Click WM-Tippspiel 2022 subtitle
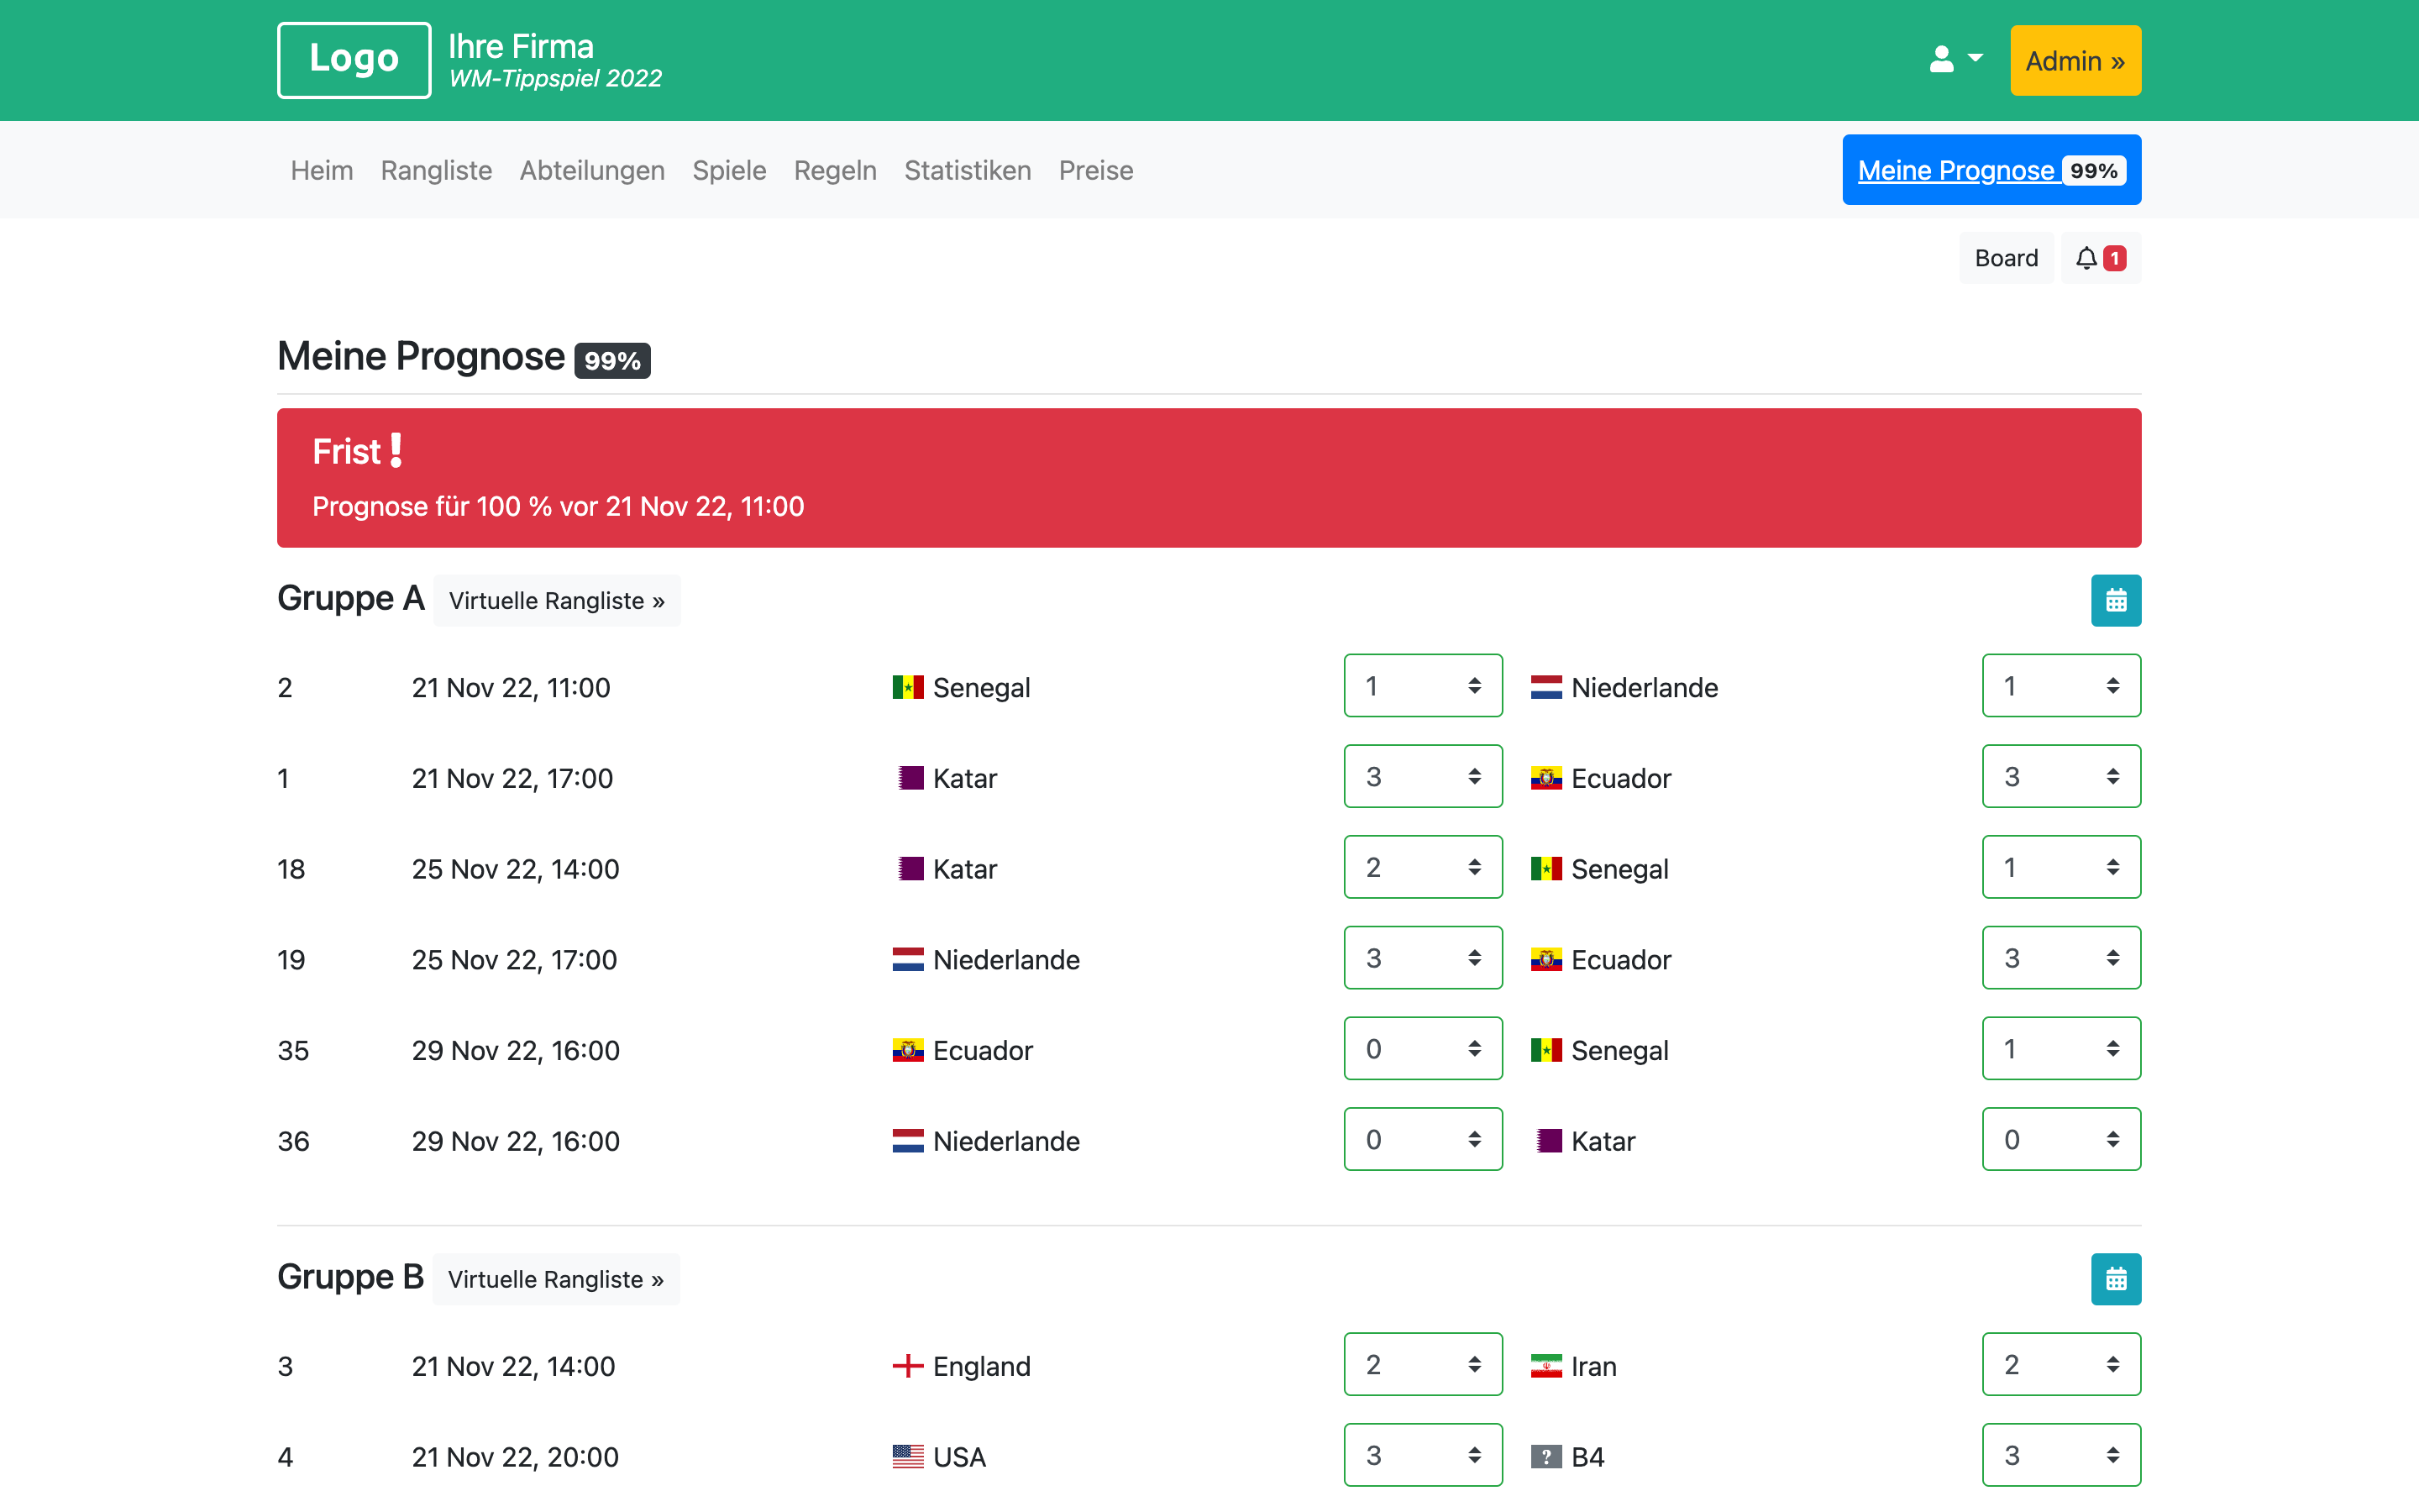 pyautogui.click(x=556, y=78)
